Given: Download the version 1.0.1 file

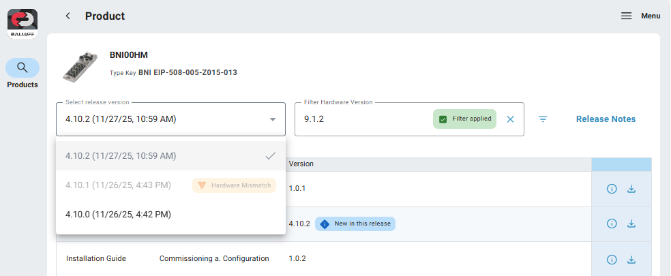Looking at the screenshot, I should point(631,189).
